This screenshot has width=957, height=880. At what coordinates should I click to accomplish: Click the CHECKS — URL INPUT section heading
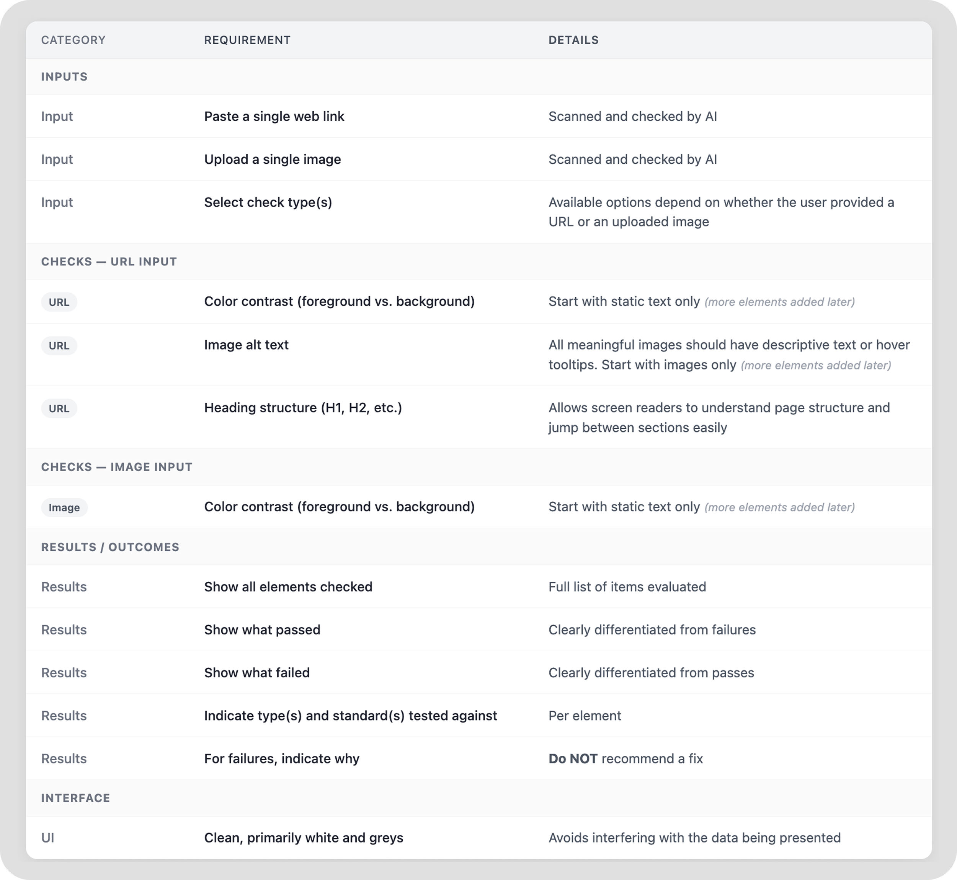coord(109,262)
